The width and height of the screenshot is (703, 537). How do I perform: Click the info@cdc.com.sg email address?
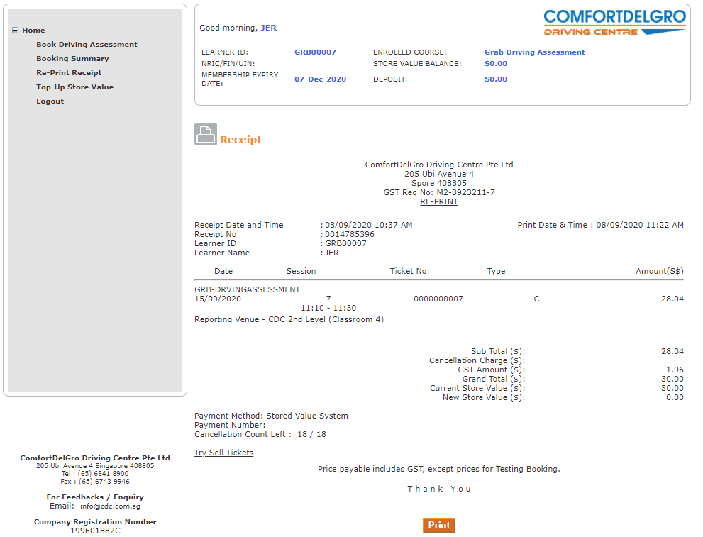110,506
